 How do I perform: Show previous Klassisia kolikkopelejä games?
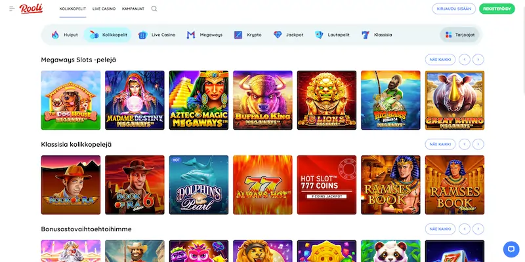(x=465, y=144)
